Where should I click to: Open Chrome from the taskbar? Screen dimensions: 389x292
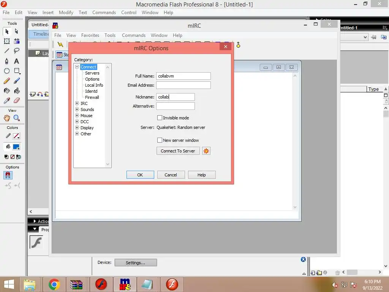tap(54, 284)
